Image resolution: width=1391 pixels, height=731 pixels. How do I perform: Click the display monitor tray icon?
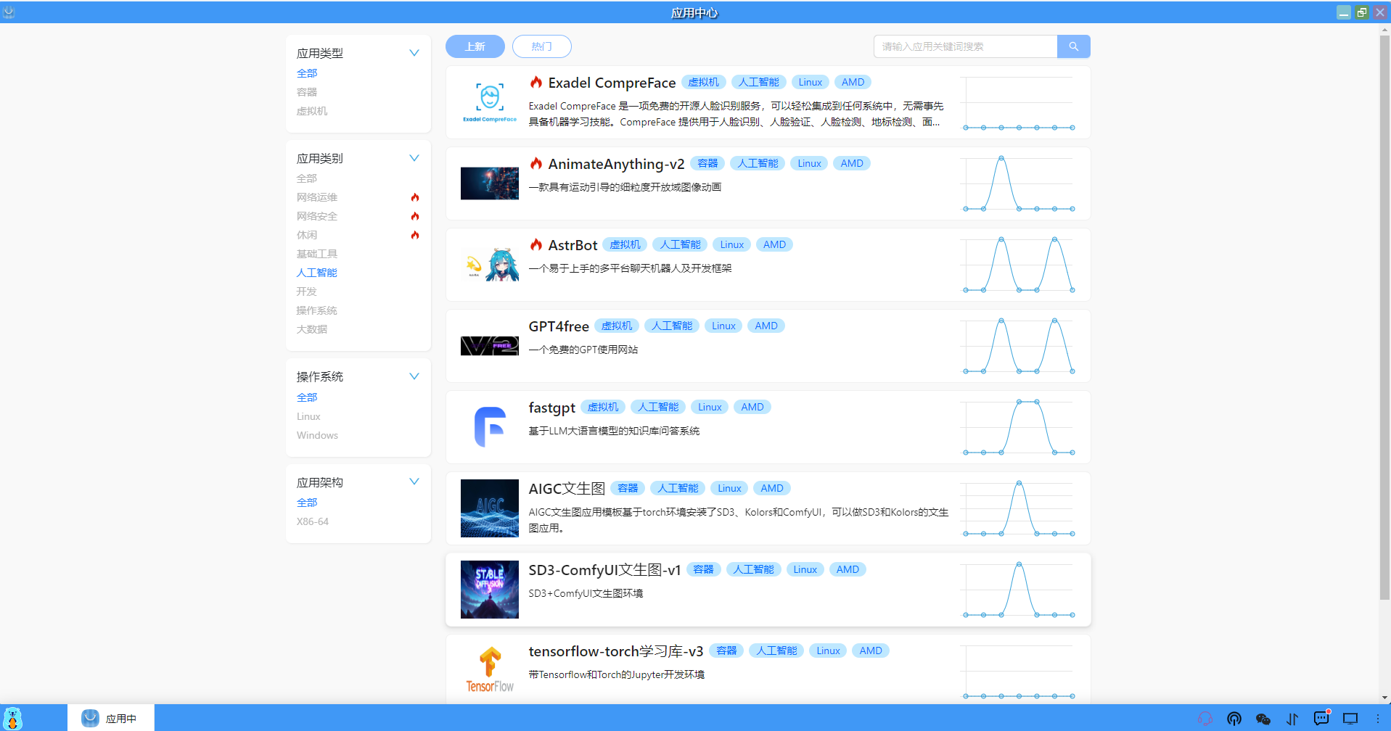(x=1350, y=719)
